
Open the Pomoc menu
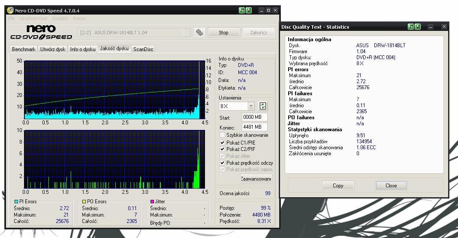pyautogui.click(x=79, y=18)
